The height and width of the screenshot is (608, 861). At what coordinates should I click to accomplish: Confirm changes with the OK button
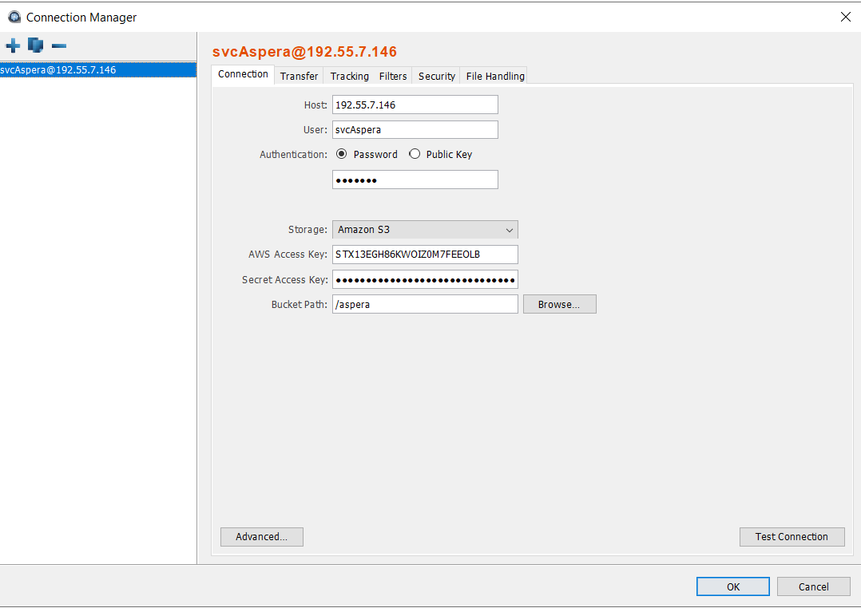(x=732, y=586)
